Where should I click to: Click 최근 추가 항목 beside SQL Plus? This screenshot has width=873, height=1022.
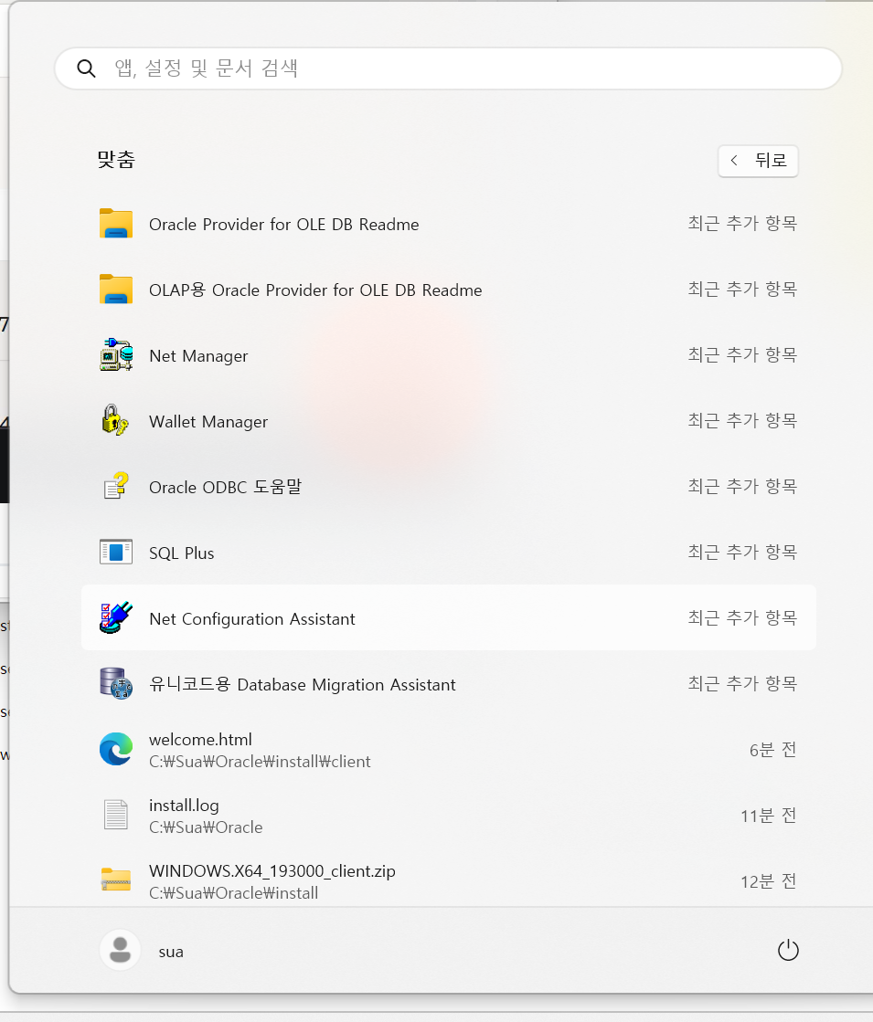click(x=742, y=552)
